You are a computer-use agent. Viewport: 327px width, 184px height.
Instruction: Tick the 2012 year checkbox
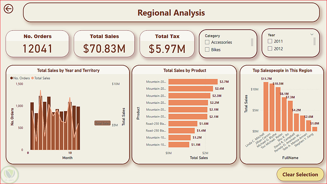click(x=270, y=49)
